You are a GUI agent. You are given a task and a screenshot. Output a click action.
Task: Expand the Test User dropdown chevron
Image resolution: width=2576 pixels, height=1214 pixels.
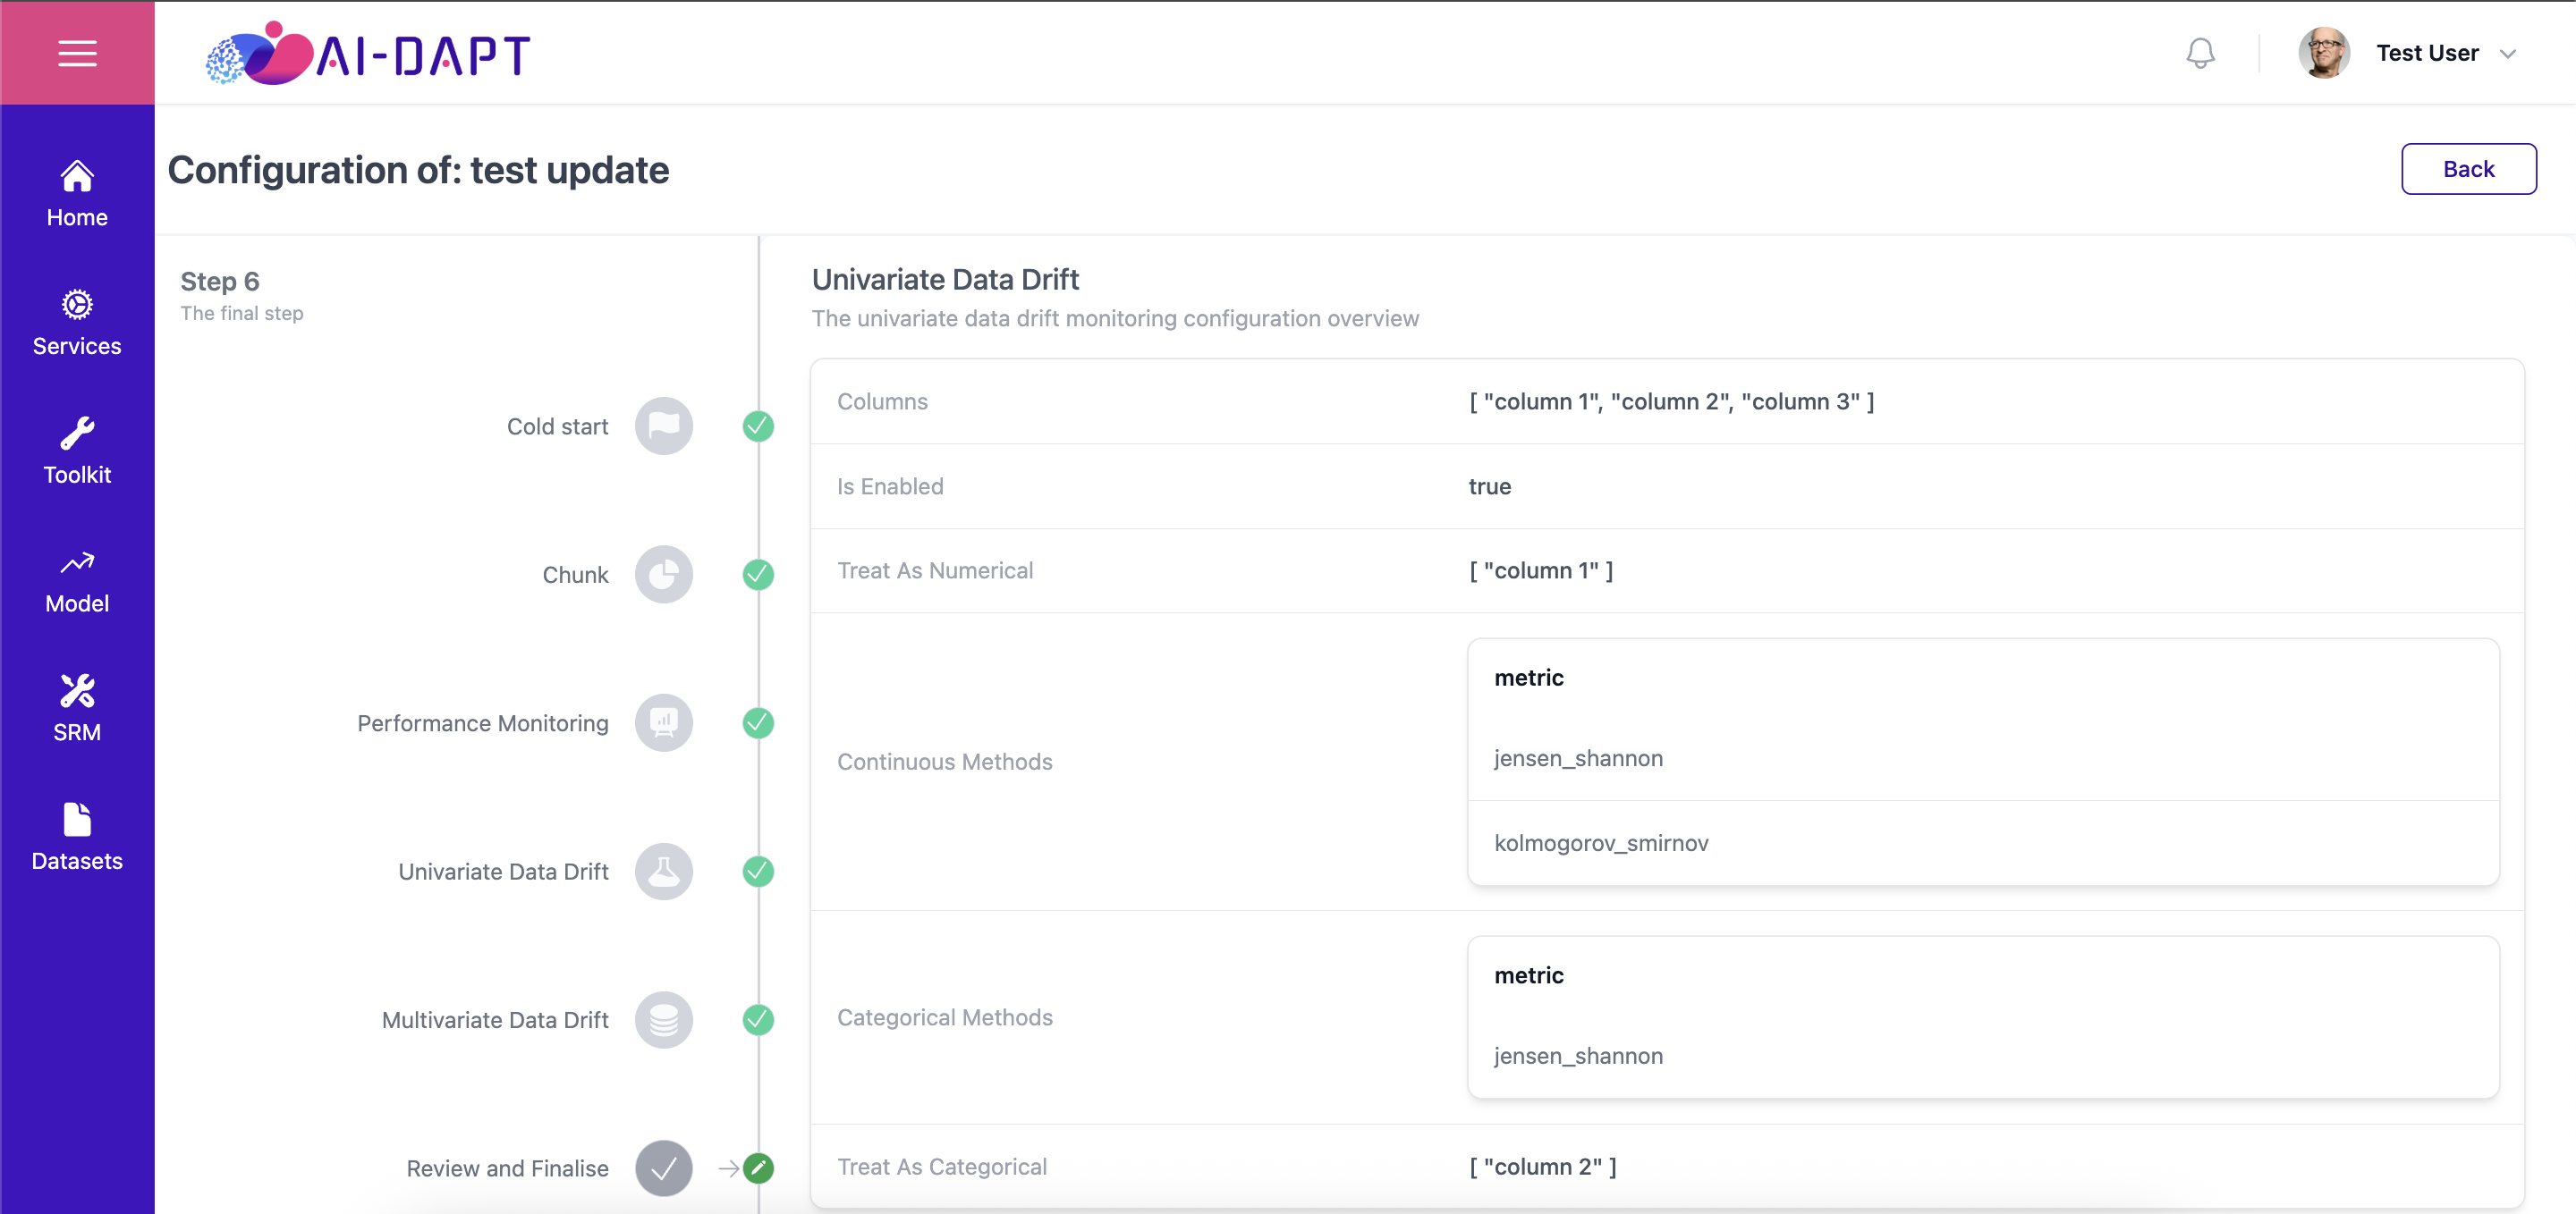tap(2508, 54)
